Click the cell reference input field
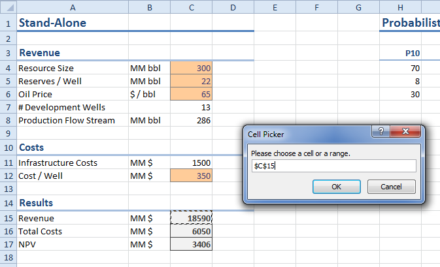 tap(333, 166)
